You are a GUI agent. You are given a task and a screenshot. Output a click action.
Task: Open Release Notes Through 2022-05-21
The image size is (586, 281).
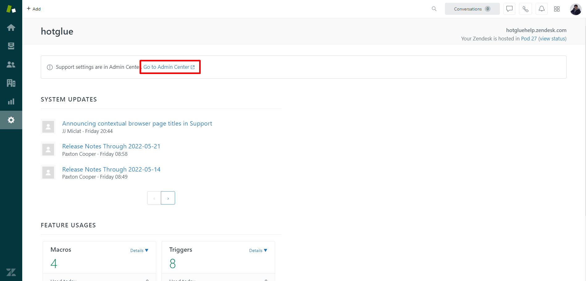111,146
